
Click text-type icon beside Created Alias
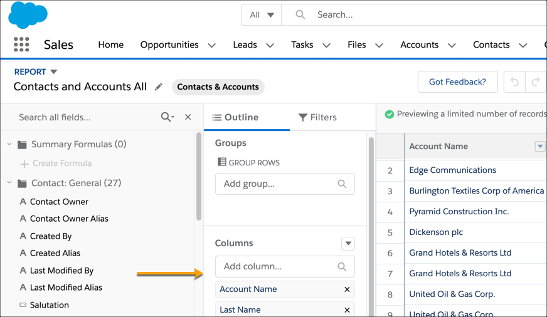coord(23,253)
